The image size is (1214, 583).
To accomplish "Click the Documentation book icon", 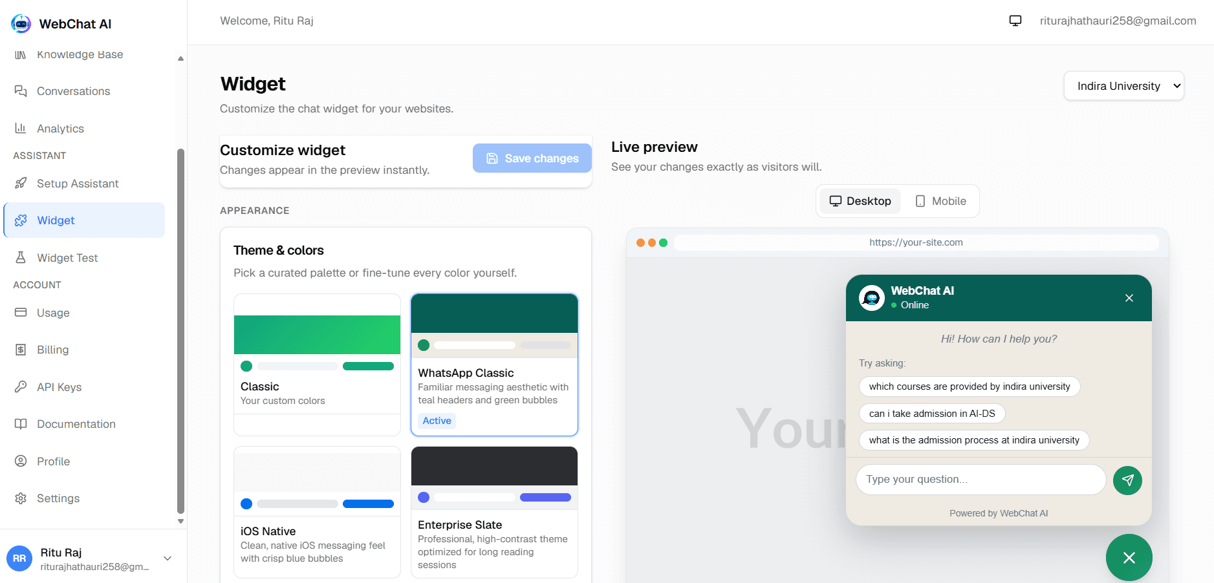I will [21, 424].
